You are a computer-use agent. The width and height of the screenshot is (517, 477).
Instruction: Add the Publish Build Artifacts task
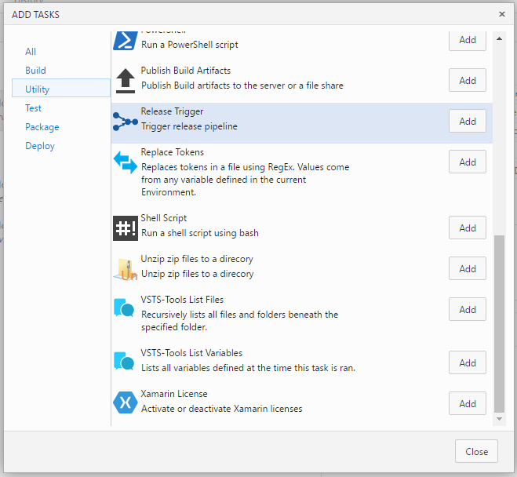(x=468, y=81)
